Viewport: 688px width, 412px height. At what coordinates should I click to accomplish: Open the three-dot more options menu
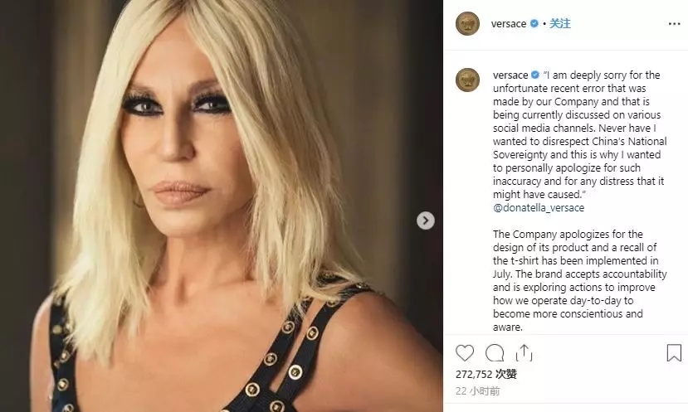pos(675,24)
